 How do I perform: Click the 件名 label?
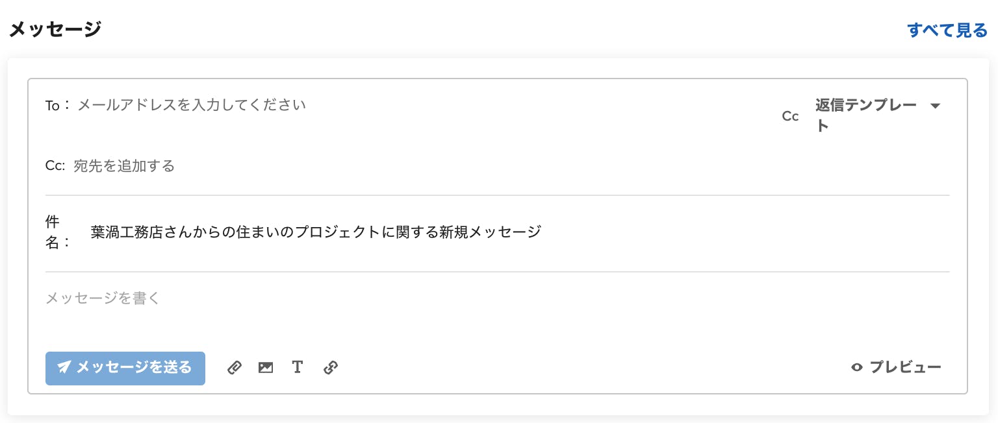(x=57, y=232)
